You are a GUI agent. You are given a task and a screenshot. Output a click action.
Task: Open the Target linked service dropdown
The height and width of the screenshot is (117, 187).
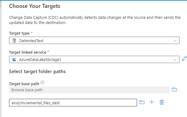pyautogui.click(x=94, y=59)
